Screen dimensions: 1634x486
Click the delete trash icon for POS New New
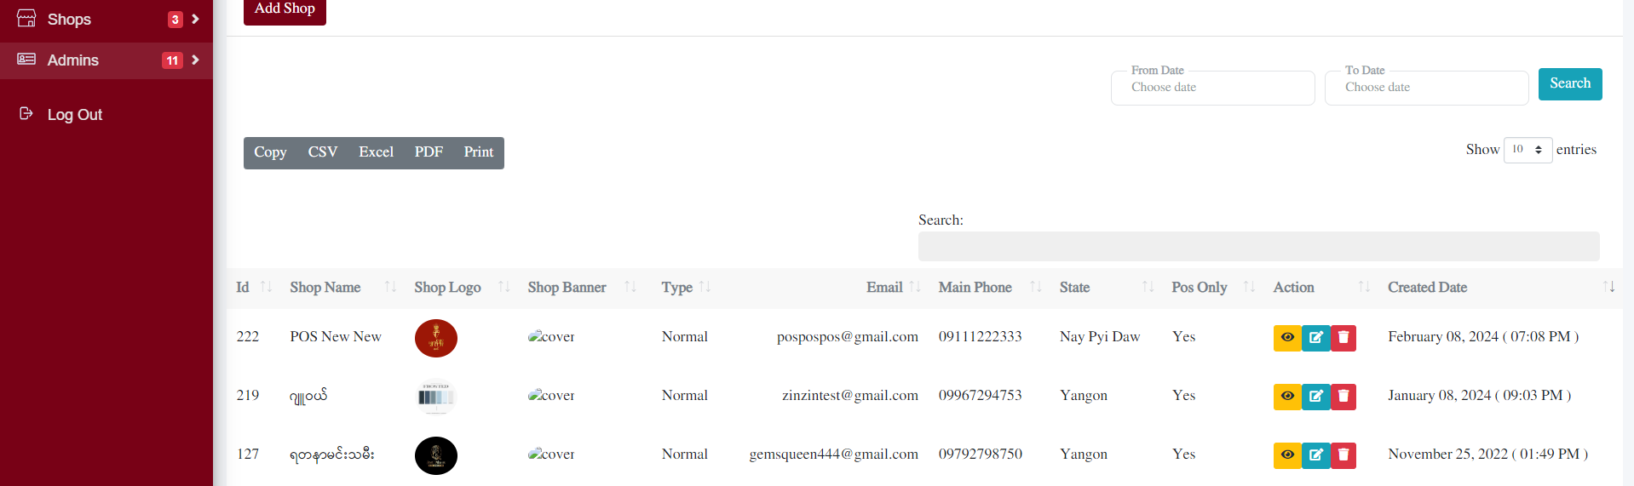(x=1343, y=338)
